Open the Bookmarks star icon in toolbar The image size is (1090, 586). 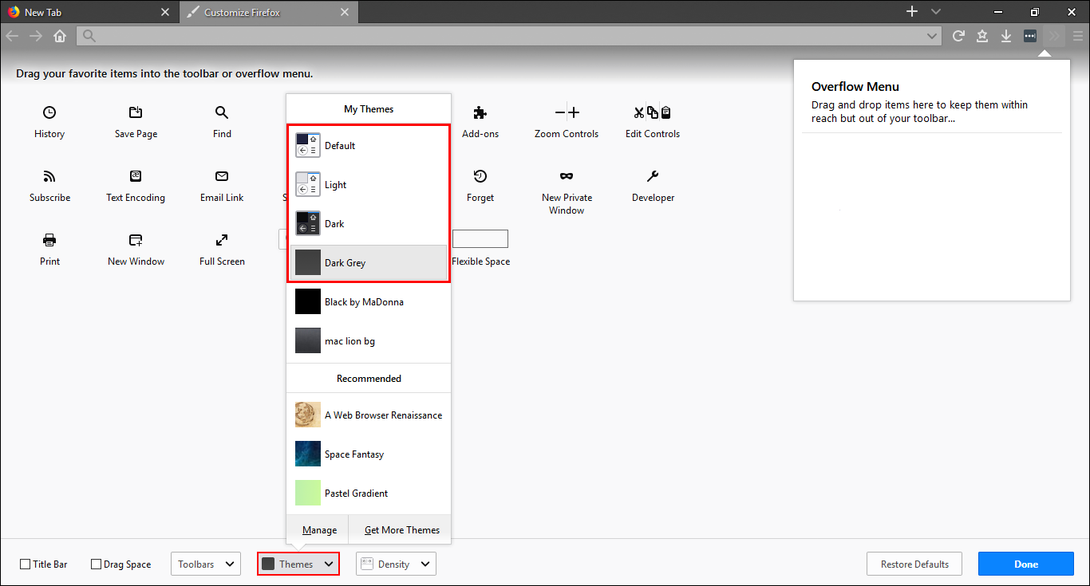point(983,36)
